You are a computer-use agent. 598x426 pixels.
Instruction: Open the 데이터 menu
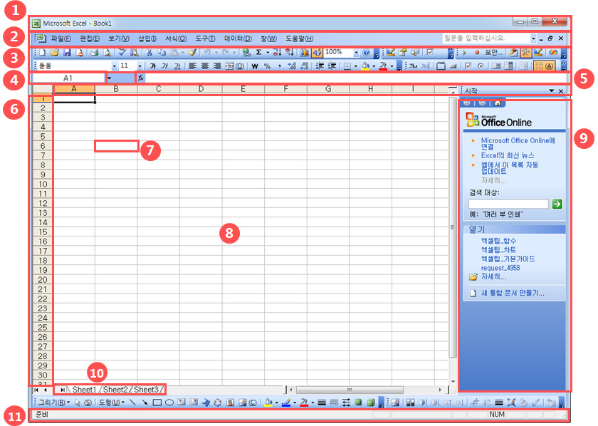pyautogui.click(x=238, y=38)
